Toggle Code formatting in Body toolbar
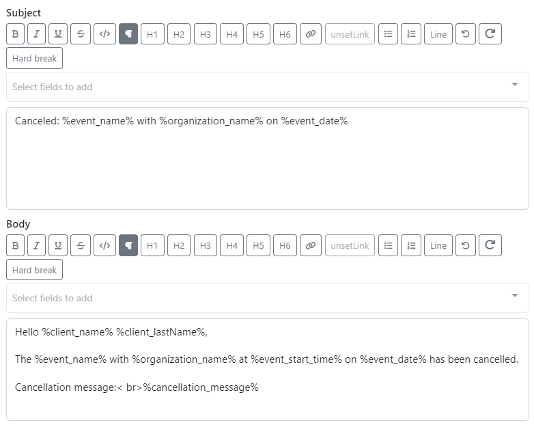Viewport: 534px width, 425px height. coord(104,245)
